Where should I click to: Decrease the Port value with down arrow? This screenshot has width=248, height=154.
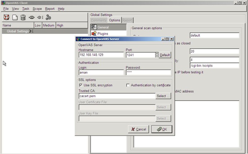(157, 56)
